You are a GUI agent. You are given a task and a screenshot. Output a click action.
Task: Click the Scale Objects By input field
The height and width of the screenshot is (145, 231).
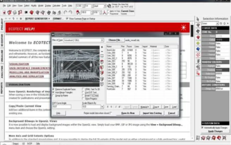[x=91, y=107]
